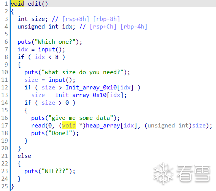Click the else keyword on line 21
Image resolution: width=216 pixels, height=191 pixels.
24,156
